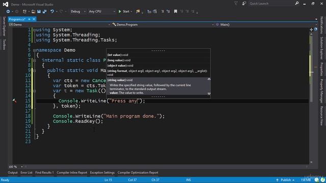Collapse the Task lambda block at line 13
This screenshot has width=326, height=183.
(34, 91)
